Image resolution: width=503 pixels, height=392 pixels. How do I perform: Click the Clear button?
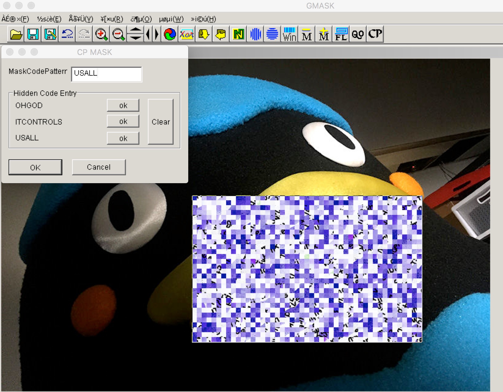pyautogui.click(x=161, y=122)
